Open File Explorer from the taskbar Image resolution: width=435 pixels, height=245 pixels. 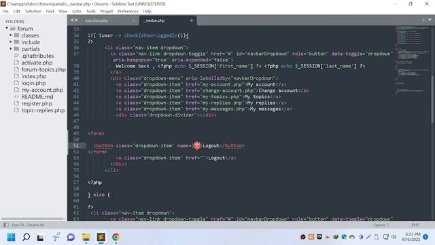click(x=86, y=238)
